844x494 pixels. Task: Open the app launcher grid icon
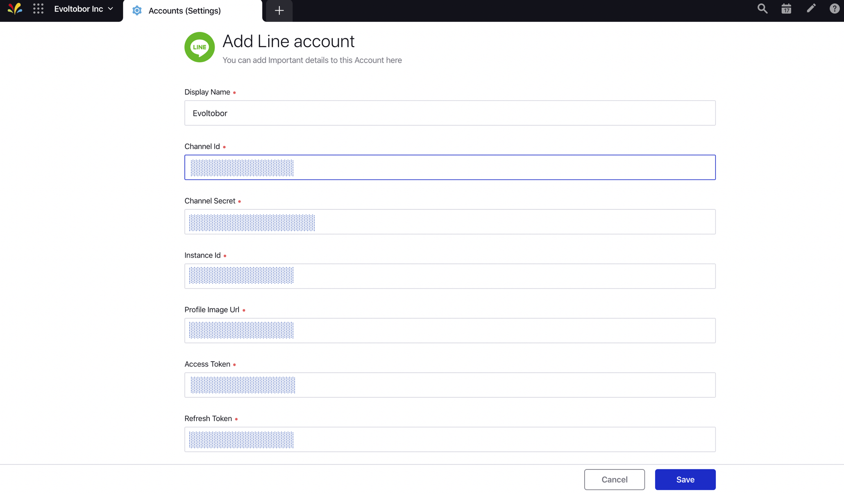tap(38, 9)
